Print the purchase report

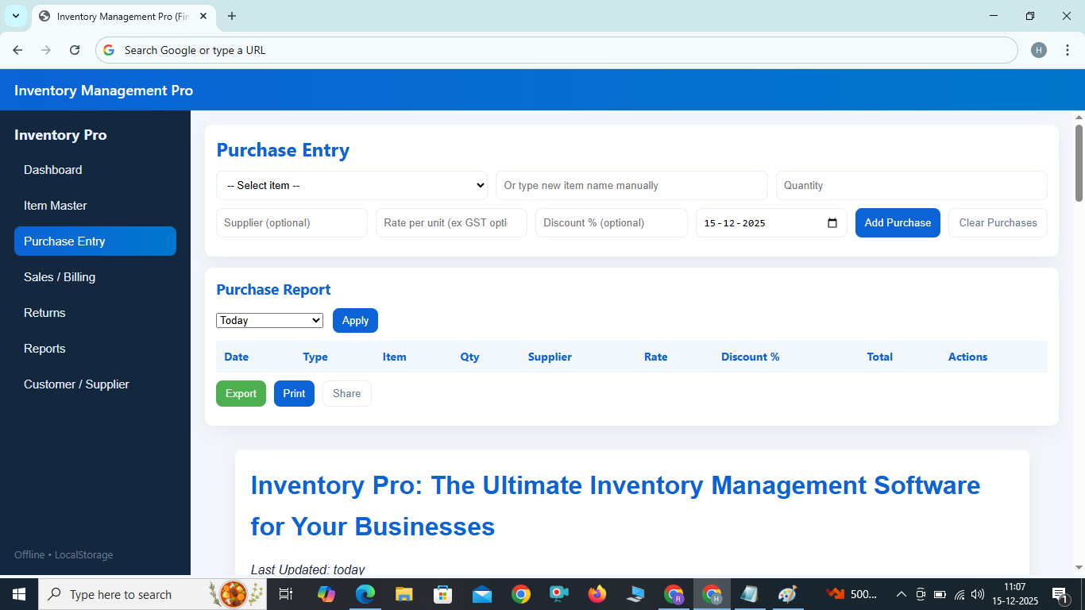point(294,393)
